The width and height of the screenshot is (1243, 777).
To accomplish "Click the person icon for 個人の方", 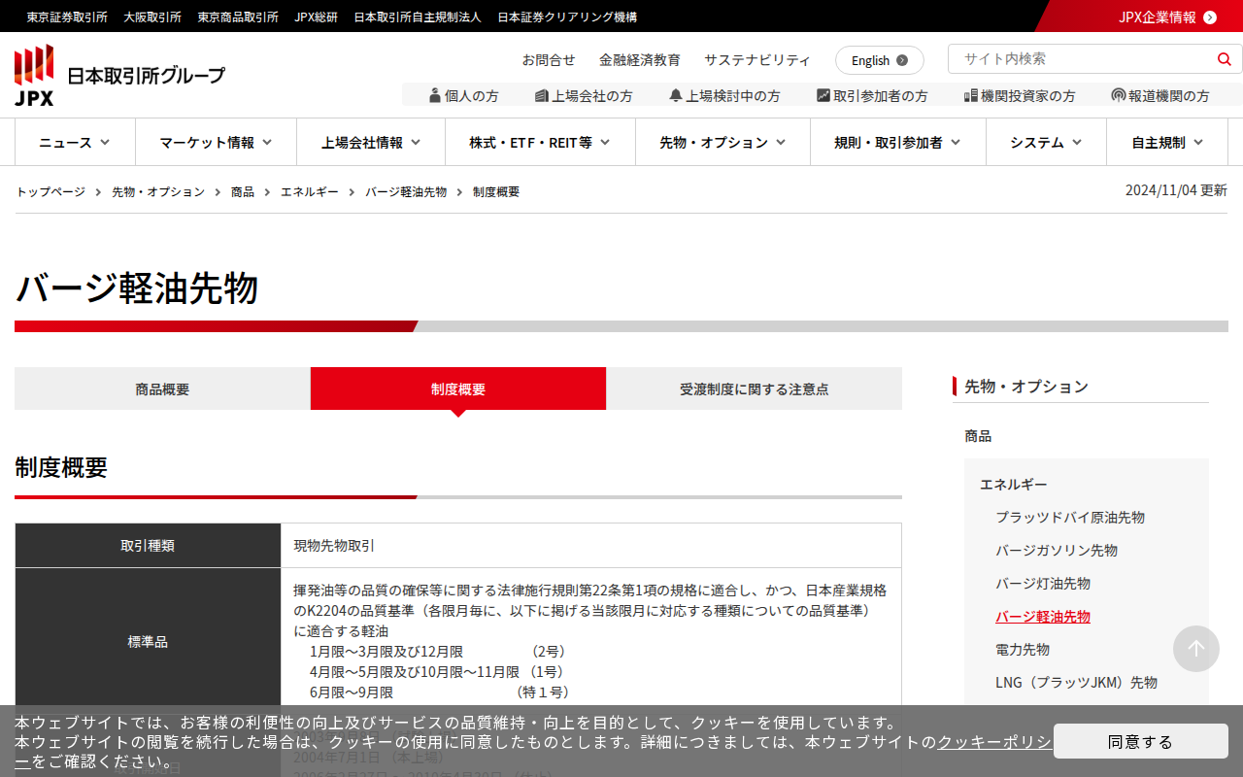I will [434, 95].
